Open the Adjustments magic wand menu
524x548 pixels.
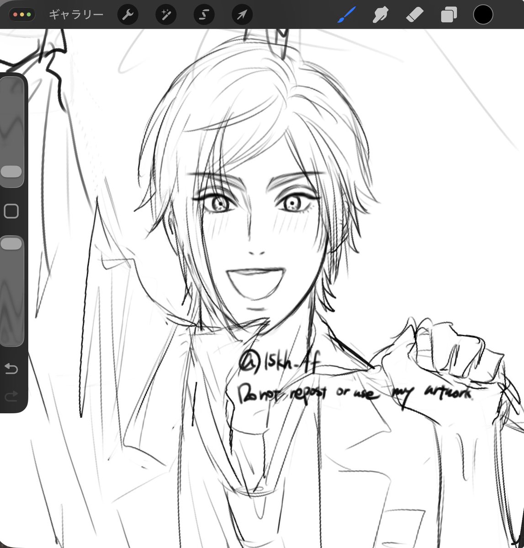tap(166, 15)
